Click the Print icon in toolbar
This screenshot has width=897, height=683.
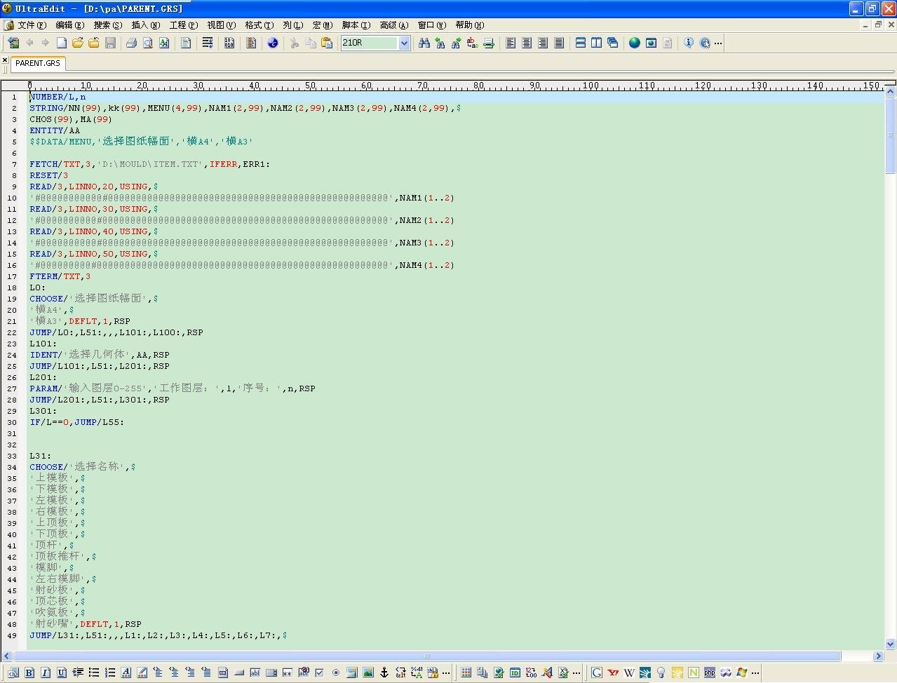(131, 43)
